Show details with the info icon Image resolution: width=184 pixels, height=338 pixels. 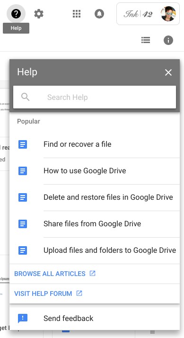pos(168,40)
